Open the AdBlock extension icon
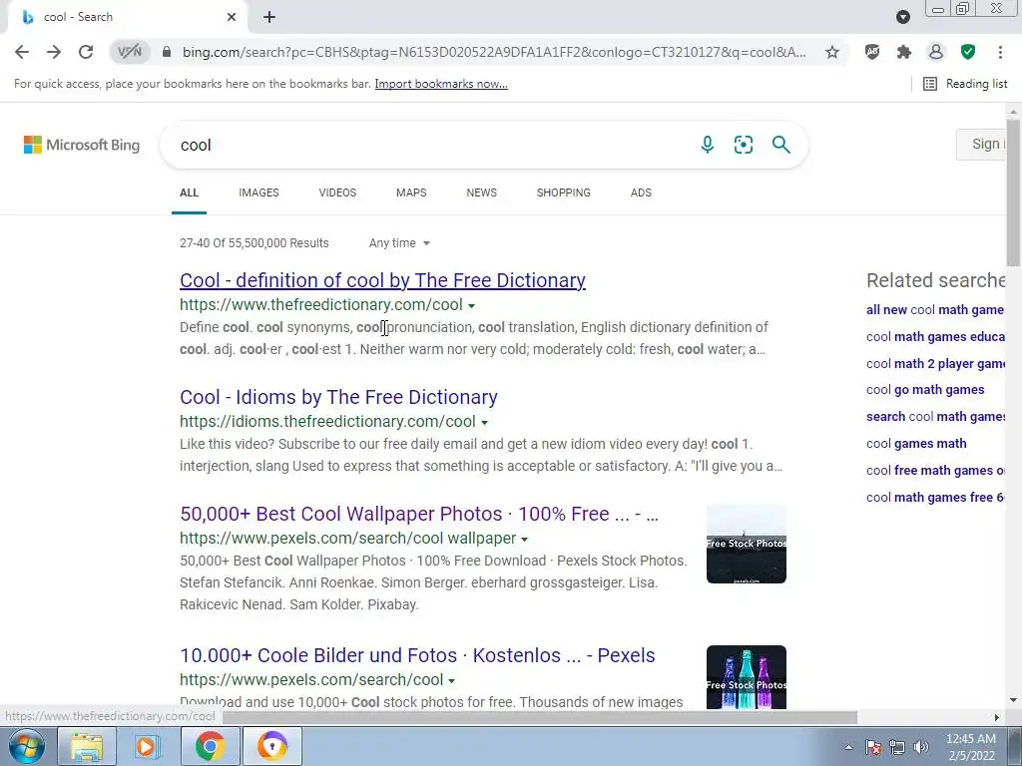Viewport: 1022px width, 766px height. 872,52
